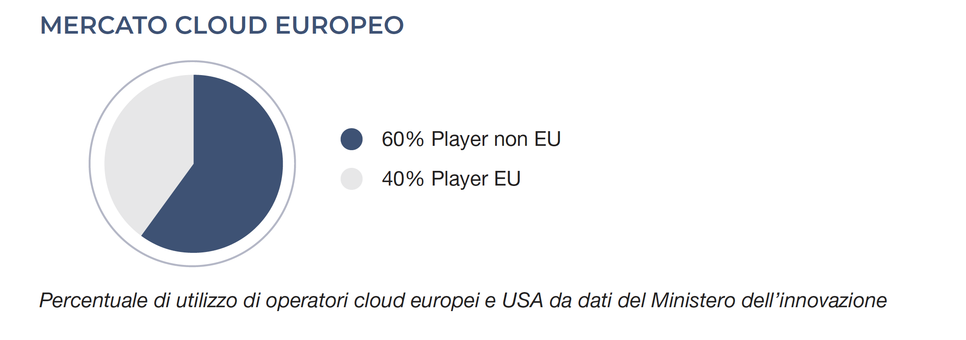
Task: Click the '60%' figure in the legend
Action: (403, 139)
